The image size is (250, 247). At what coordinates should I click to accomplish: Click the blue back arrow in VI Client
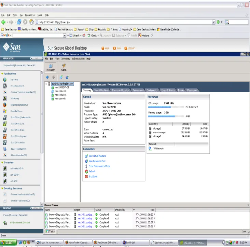[x=47, y=77]
